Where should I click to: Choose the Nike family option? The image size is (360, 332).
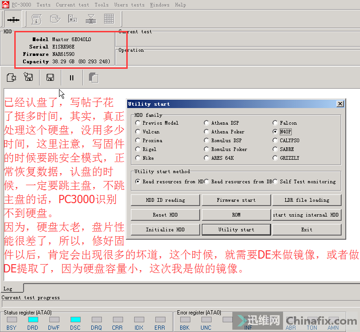(x=145, y=158)
